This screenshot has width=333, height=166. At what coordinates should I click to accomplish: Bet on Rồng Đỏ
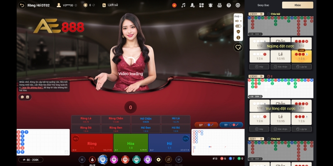(x=86, y=129)
